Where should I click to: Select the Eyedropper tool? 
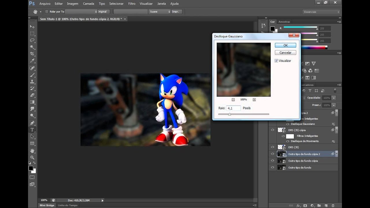tap(32, 61)
